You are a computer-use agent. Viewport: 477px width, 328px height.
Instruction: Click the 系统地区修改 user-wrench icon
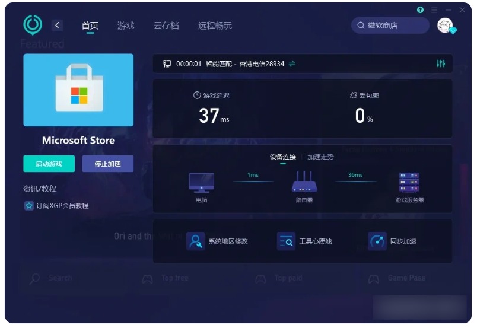pos(196,241)
